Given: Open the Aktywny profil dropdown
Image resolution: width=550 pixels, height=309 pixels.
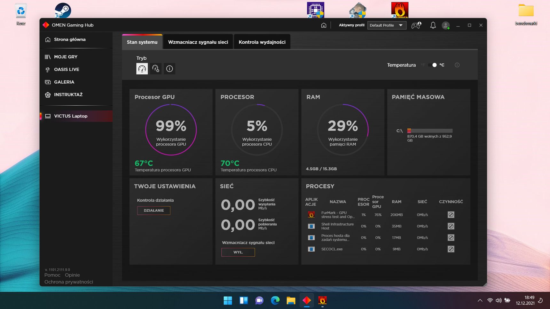Looking at the screenshot, I should (x=387, y=25).
